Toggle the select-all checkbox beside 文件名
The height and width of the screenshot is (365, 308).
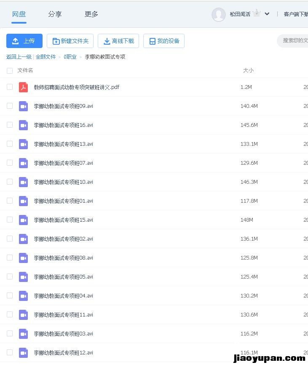click(x=10, y=70)
